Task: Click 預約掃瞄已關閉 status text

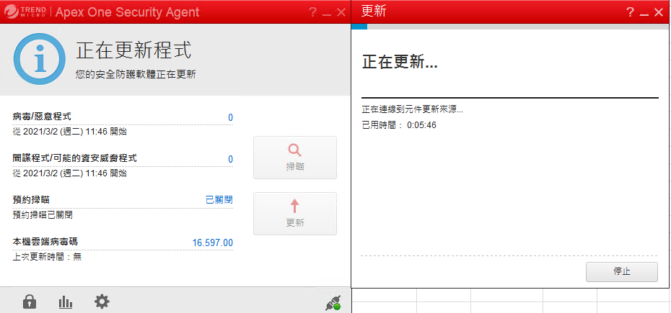Action: tap(43, 215)
